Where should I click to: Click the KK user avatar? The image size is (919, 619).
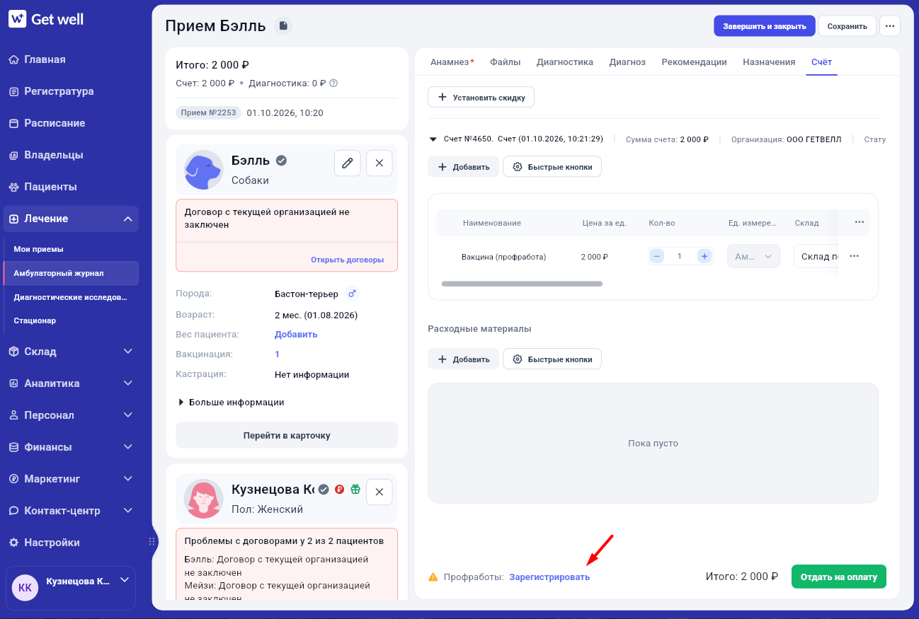coord(25,588)
